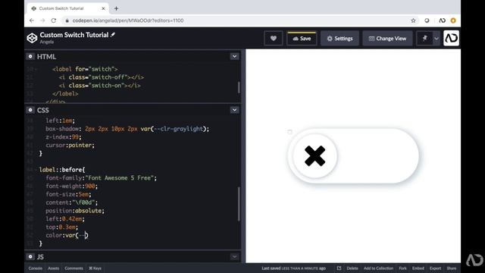This screenshot has height=273, width=485.
Task: Expand CSS panel dropdown chevron
Action: (x=234, y=110)
